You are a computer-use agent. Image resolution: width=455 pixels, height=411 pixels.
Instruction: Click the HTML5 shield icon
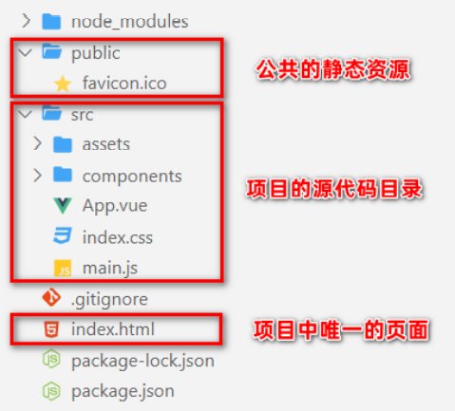tap(51, 329)
